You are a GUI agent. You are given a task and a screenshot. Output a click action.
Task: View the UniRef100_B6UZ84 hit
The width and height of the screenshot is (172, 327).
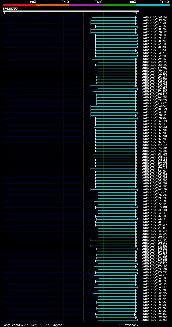pos(154,130)
